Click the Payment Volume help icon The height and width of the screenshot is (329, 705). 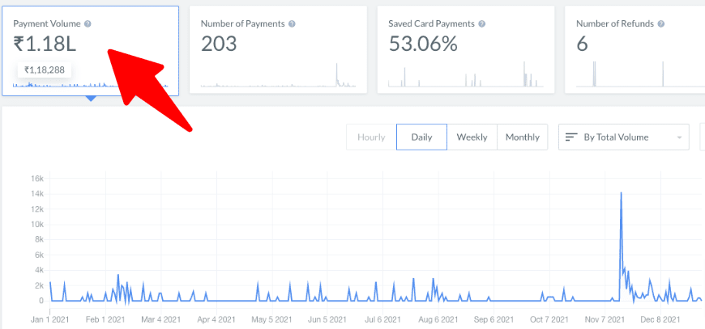pyautogui.click(x=88, y=23)
